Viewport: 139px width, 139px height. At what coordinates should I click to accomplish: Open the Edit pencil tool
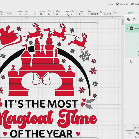tap(26, 14)
